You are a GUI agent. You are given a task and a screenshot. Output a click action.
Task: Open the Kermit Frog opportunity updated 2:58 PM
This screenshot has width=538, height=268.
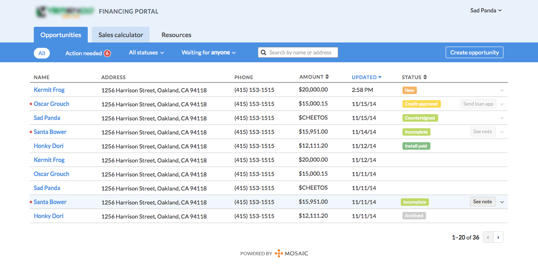pyautogui.click(x=49, y=90)
